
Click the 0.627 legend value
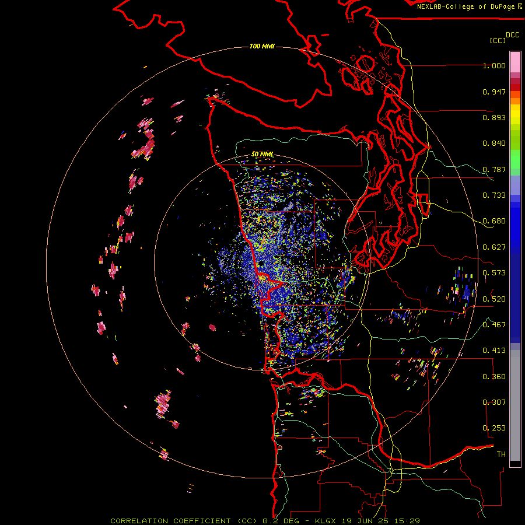pos(494,247)
